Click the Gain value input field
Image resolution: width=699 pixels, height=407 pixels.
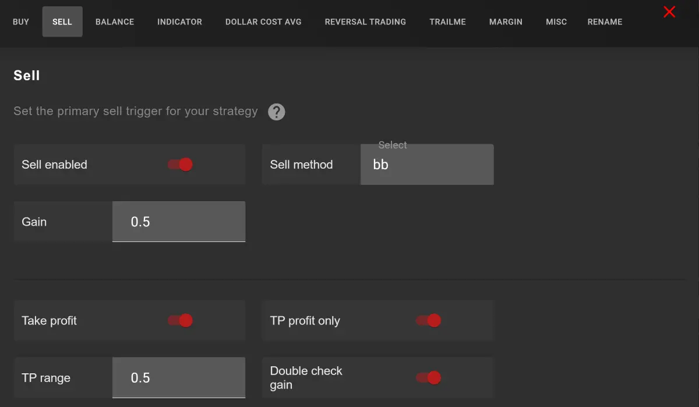tap(178, 222)
